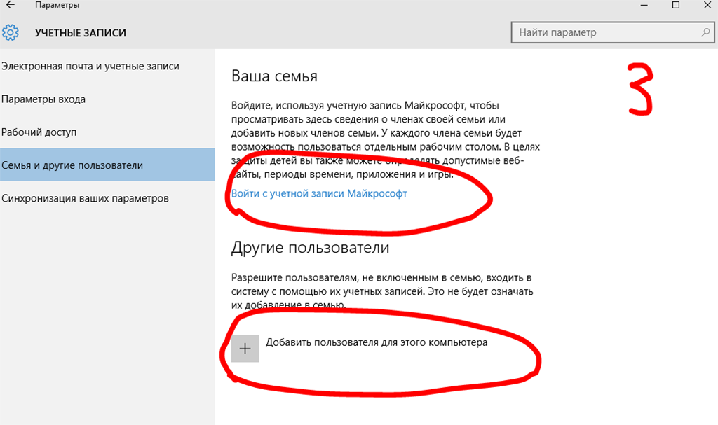The image size is (718, 425).
Task: Click the "УЧЕТНЫЕ ЗАПИСИ" title
Action: 81,33
